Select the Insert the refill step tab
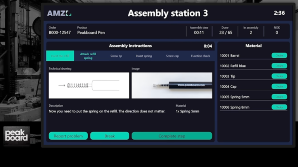 (x=60, y=56)
